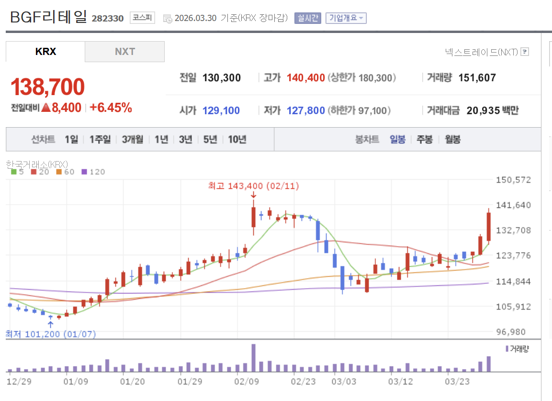The image size is (552, 401).
Task: Click the green 5-day moving average swatch
Action: pos(14,172)
